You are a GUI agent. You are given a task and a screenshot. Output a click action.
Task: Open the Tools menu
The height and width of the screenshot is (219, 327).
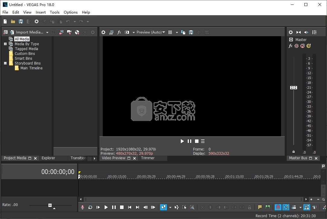(x=55, y=12)
